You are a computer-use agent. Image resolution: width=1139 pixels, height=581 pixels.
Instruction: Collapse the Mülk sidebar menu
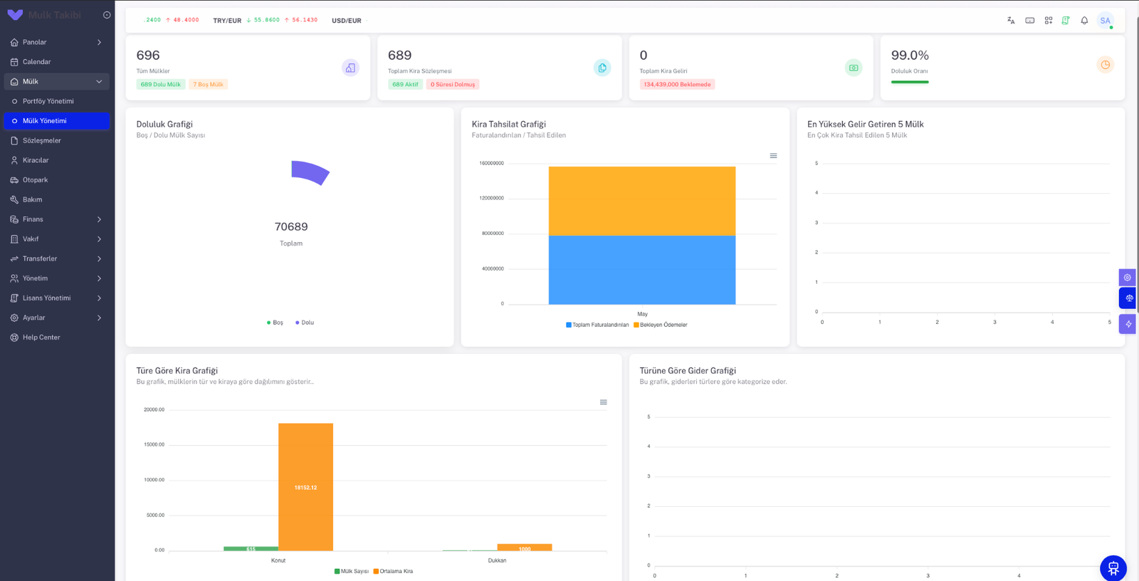(57, 81)
